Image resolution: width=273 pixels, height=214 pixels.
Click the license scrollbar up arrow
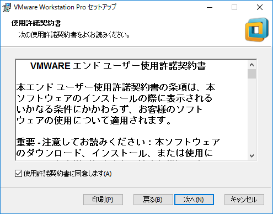pos(251,65)
